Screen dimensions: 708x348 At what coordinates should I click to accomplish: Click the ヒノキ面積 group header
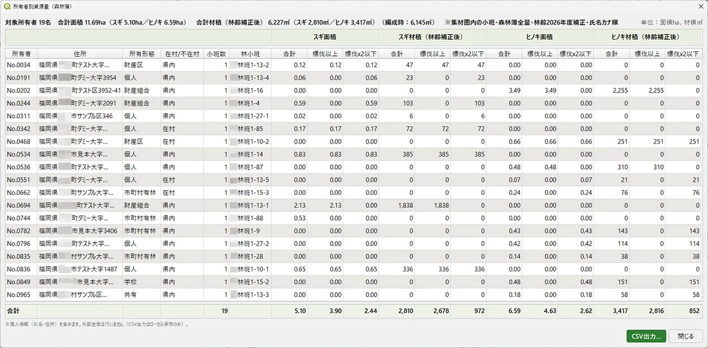[540, 37]
